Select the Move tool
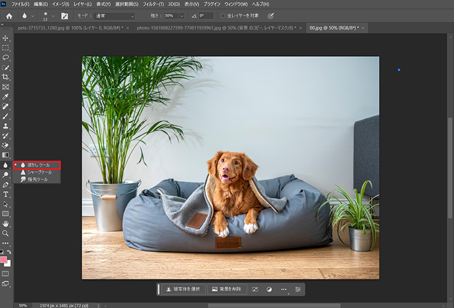 click(x=5, y=38)
